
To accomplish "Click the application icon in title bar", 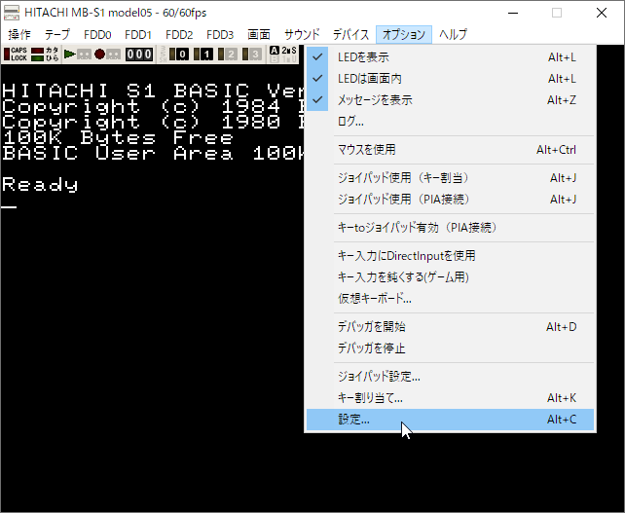I will (12, 13).
